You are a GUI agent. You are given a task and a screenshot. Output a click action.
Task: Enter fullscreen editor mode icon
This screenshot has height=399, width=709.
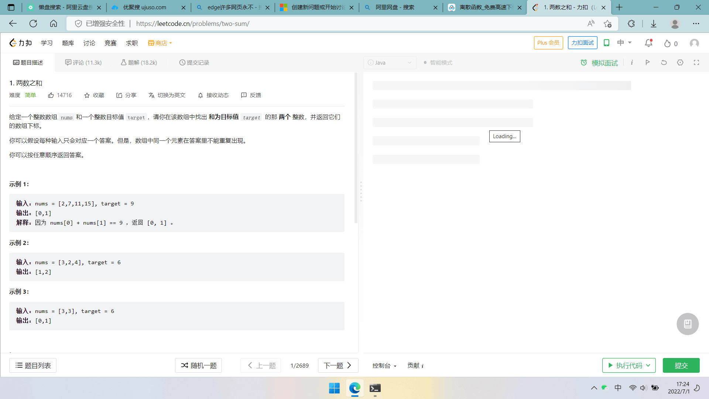[x=696, y=62]
